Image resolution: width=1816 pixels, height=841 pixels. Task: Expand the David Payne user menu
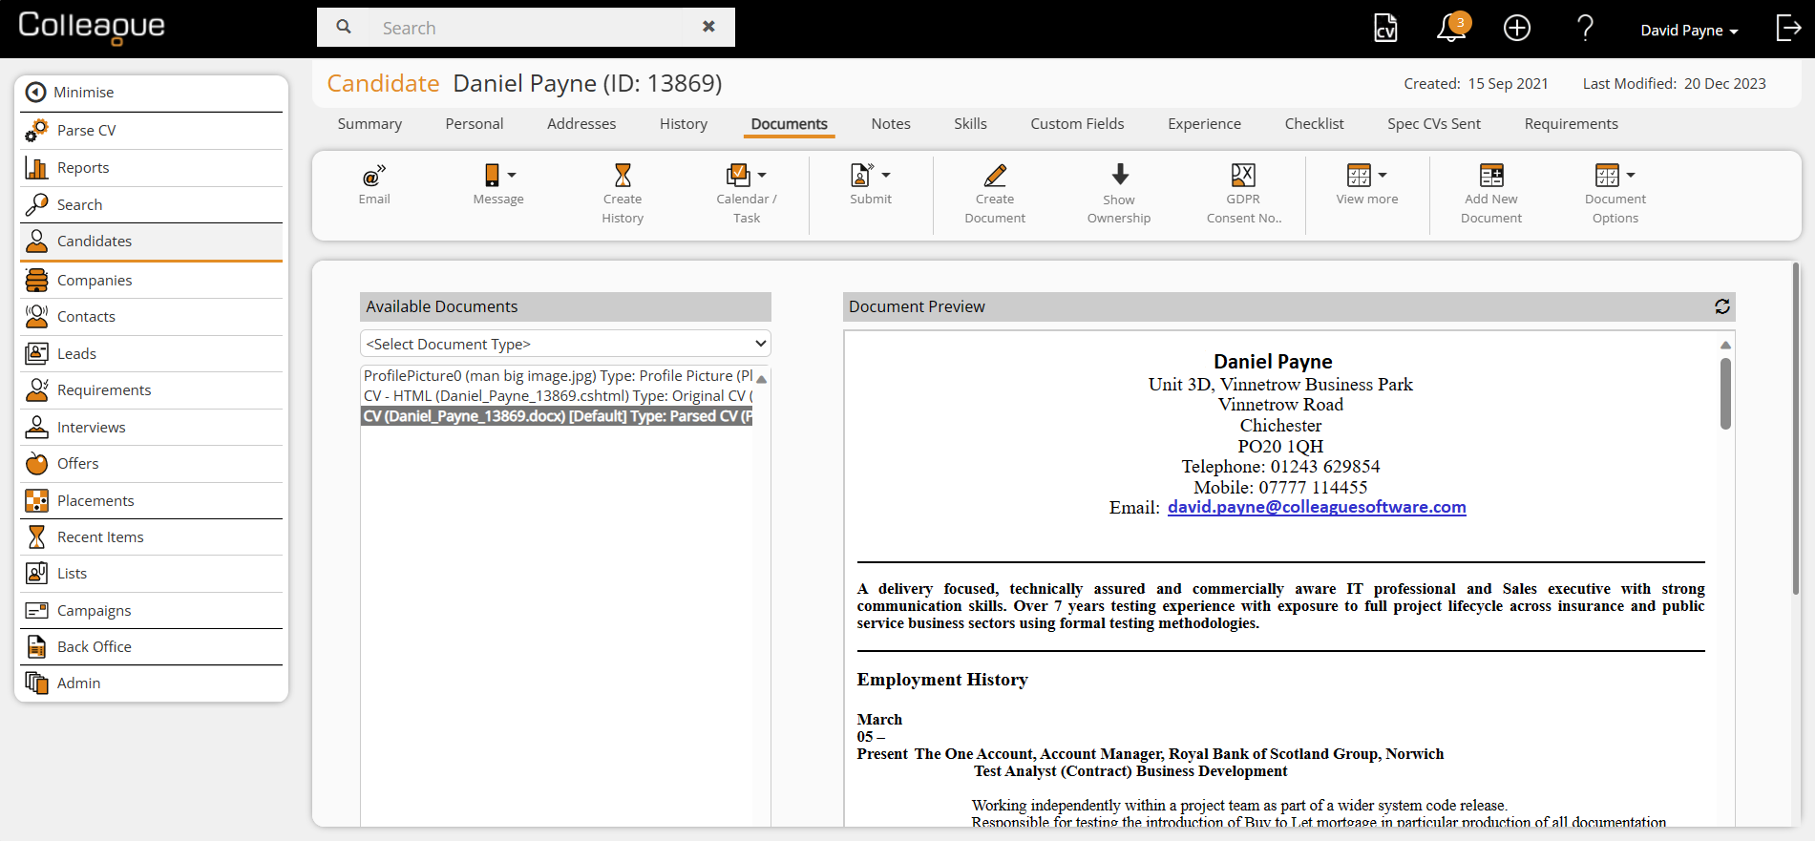(x=1688, y=31)
